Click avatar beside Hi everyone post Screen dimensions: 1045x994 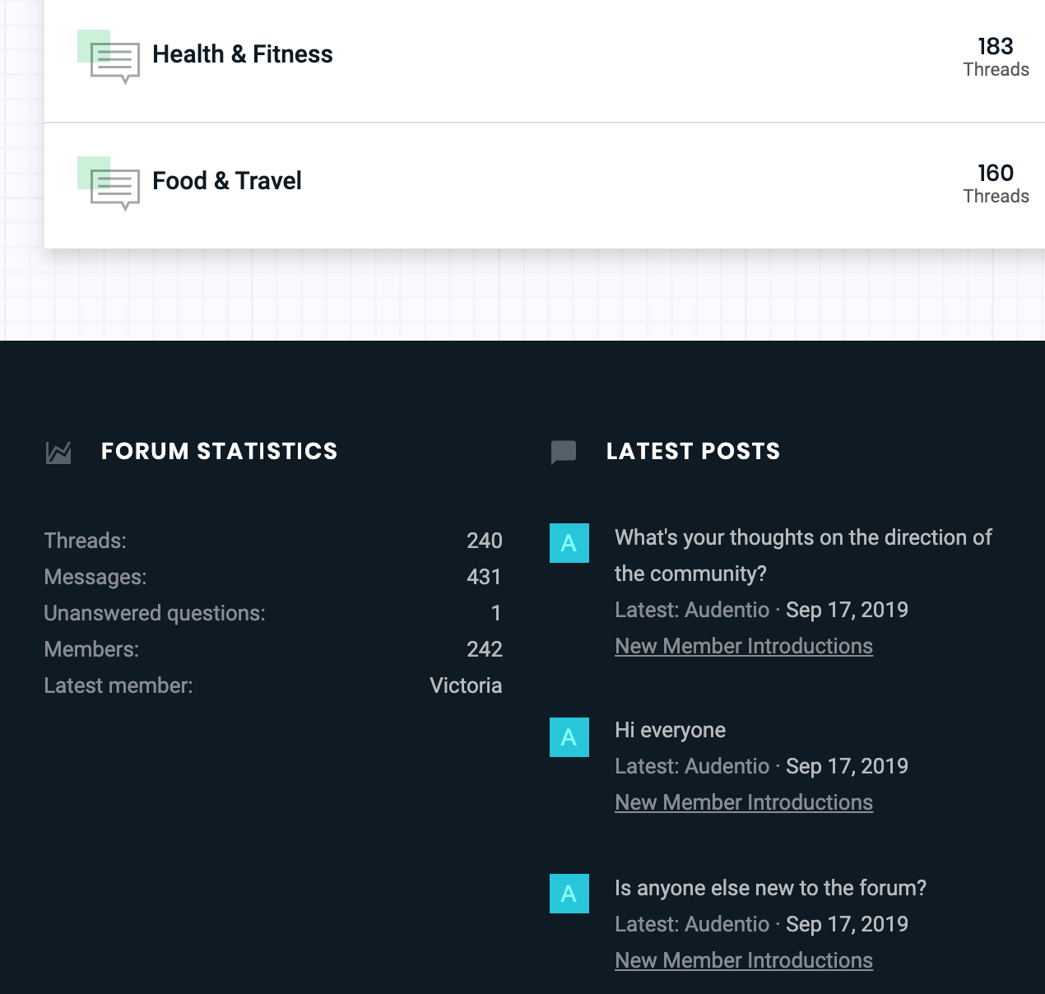click(x=569, y=737)
